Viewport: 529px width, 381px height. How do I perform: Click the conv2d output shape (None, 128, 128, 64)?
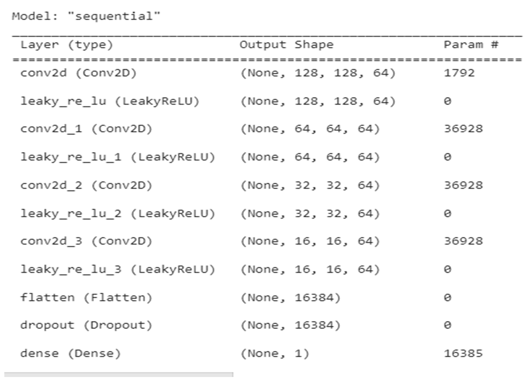point(318,73)
